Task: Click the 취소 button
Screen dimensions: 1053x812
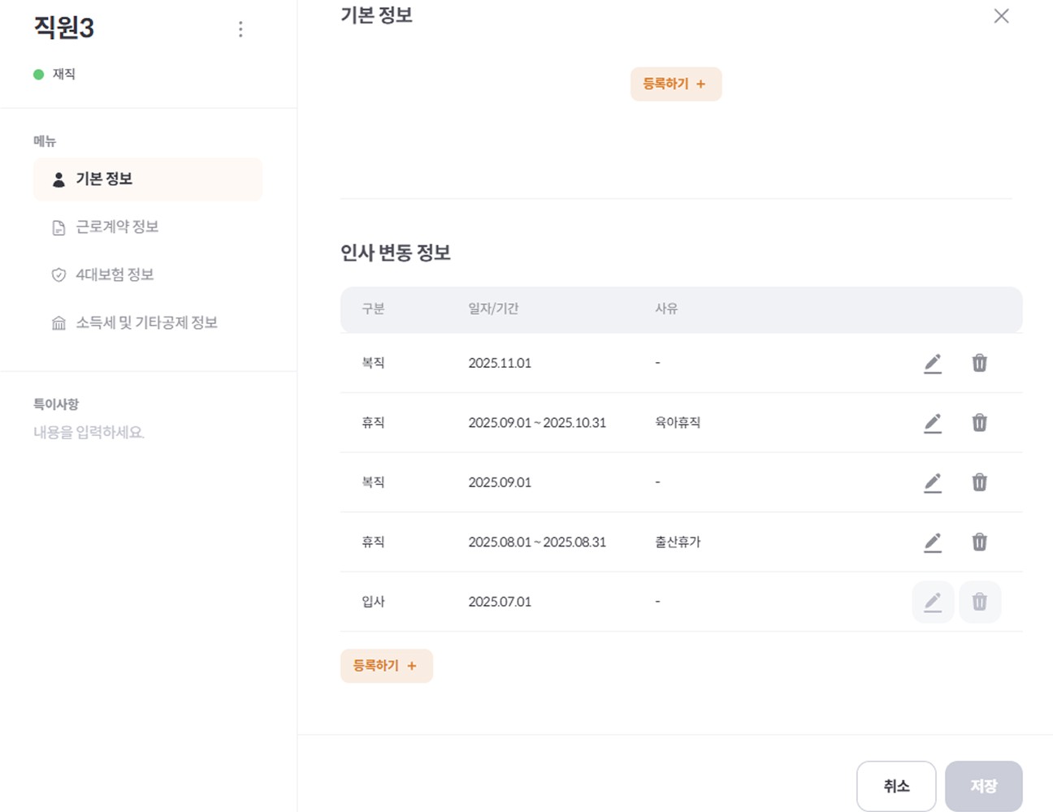Action: [896, 785]
